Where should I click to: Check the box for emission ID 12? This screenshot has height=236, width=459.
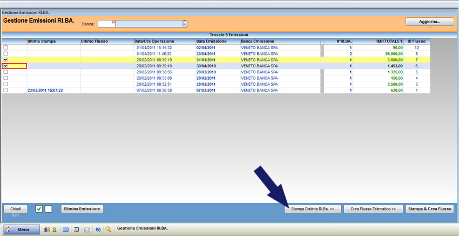pos(6,47)
